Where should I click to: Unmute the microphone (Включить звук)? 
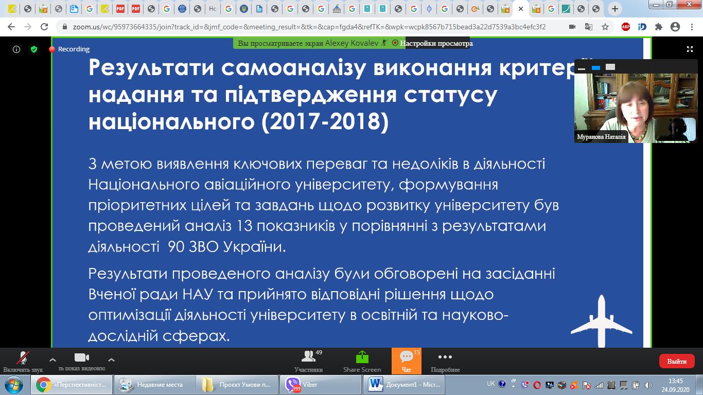[x=23, y=358]
